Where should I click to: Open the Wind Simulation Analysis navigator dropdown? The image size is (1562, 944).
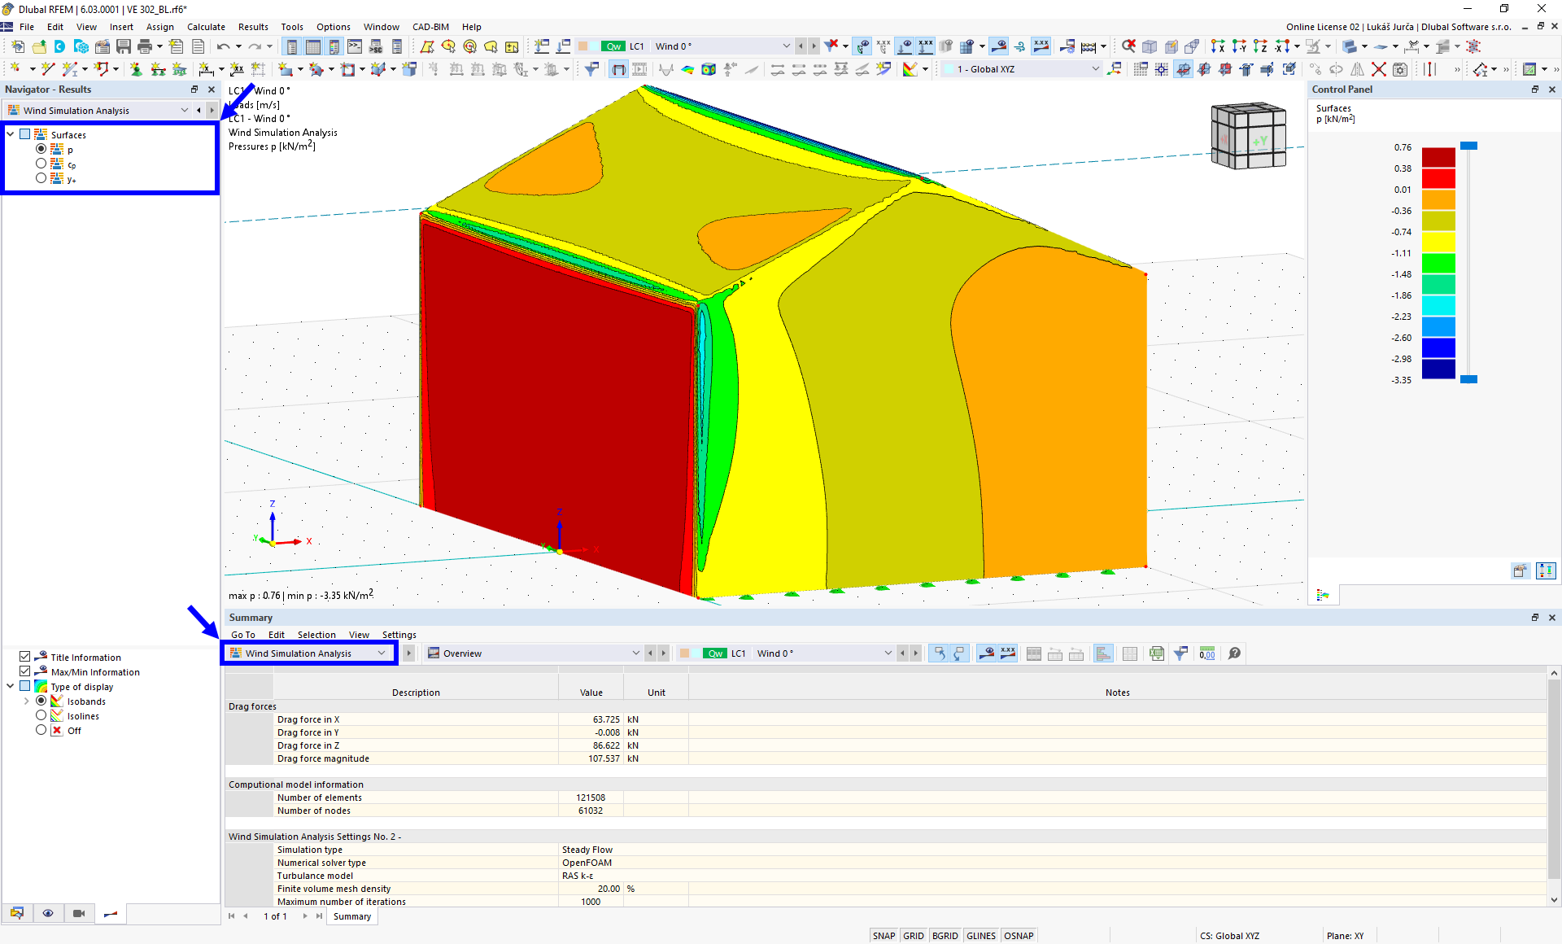coord(184,110)
